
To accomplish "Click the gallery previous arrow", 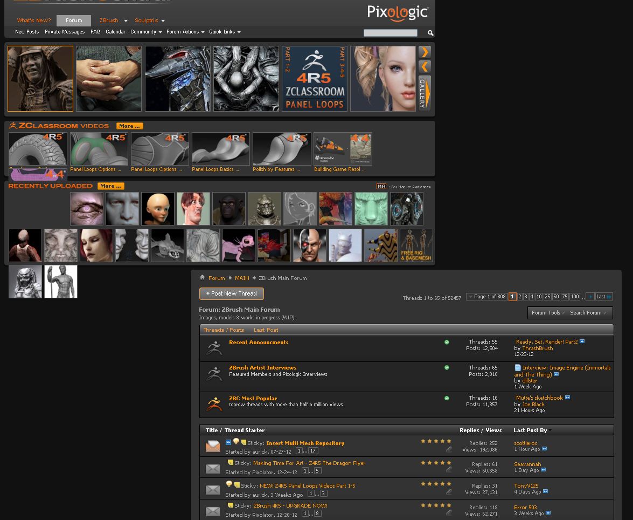I will [425, 66].
